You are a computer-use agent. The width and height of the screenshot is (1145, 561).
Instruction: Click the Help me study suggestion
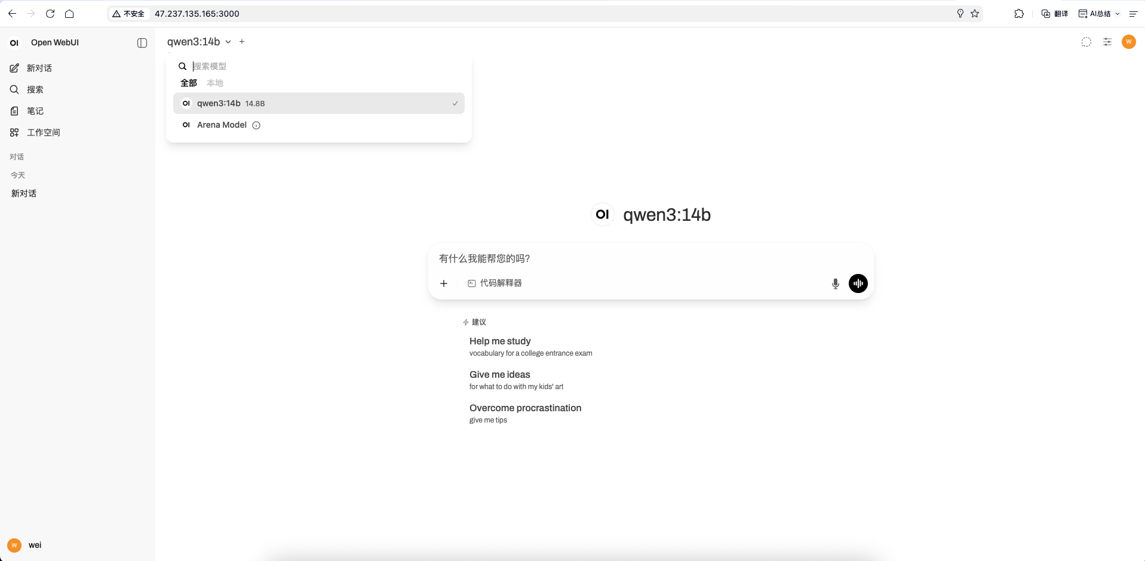(x=500, y=341)
